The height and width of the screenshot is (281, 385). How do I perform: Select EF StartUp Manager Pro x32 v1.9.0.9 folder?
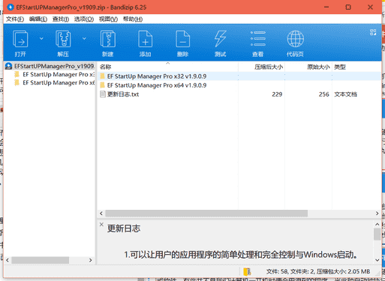coord(157,76)
